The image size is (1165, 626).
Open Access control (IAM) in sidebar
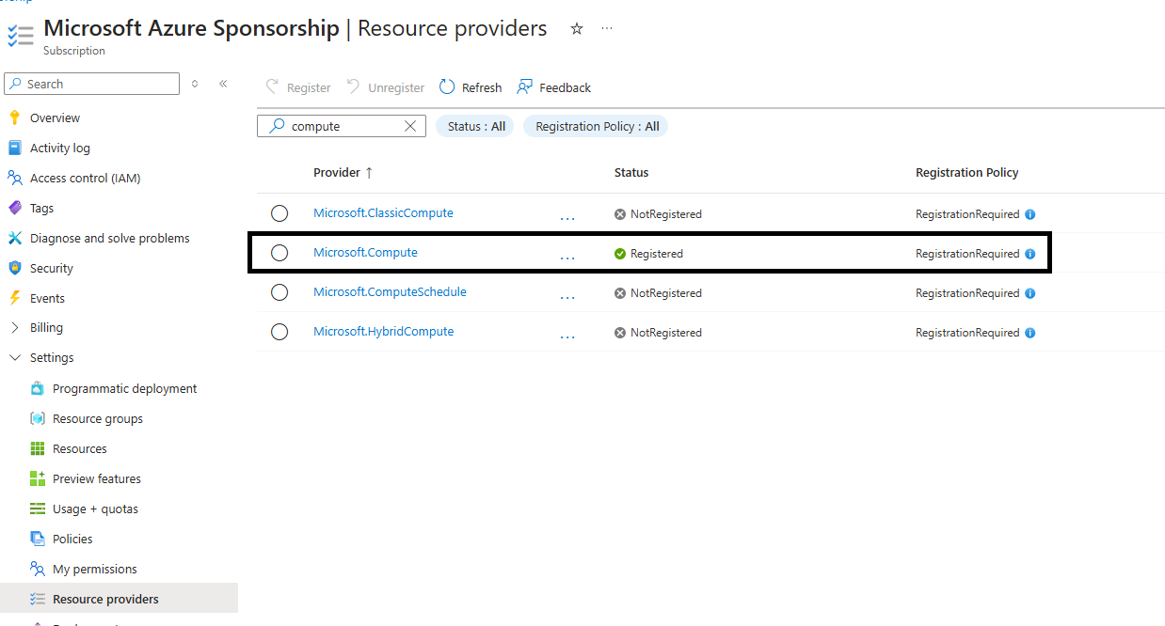point(85,178)
